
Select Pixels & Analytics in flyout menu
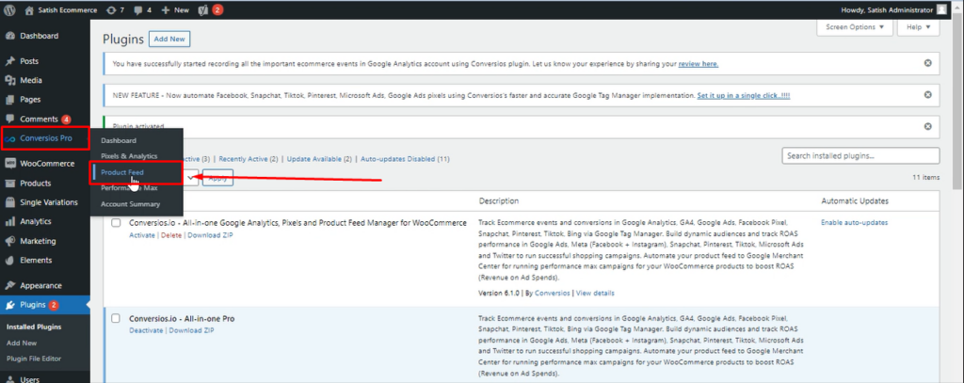point(129,156)
